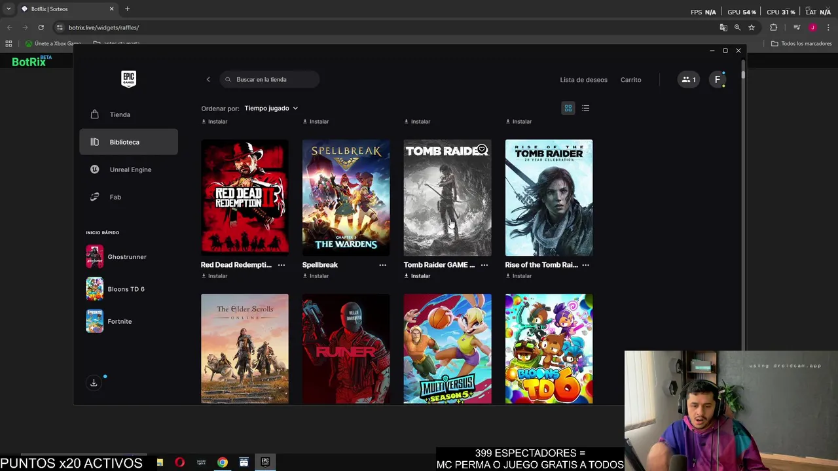Screen dimensions: 838x471
Task: Open the yellow file icon in the taskbar
Action: pos(160,462)
